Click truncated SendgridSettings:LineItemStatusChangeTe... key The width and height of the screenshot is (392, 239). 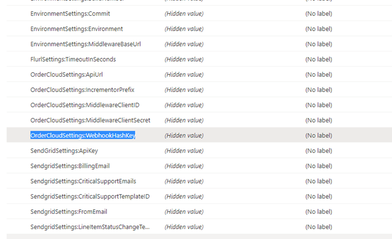click(x=90, y=227)
